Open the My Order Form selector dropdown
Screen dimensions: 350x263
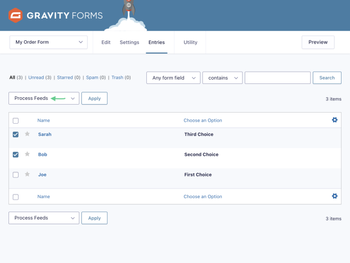[x=48, y=42]
